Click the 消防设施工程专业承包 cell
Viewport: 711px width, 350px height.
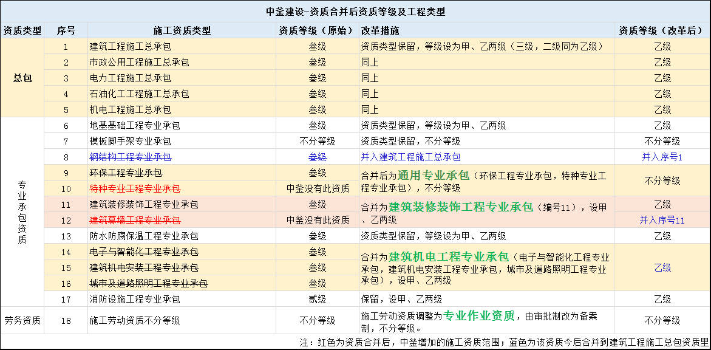[135, 300]
